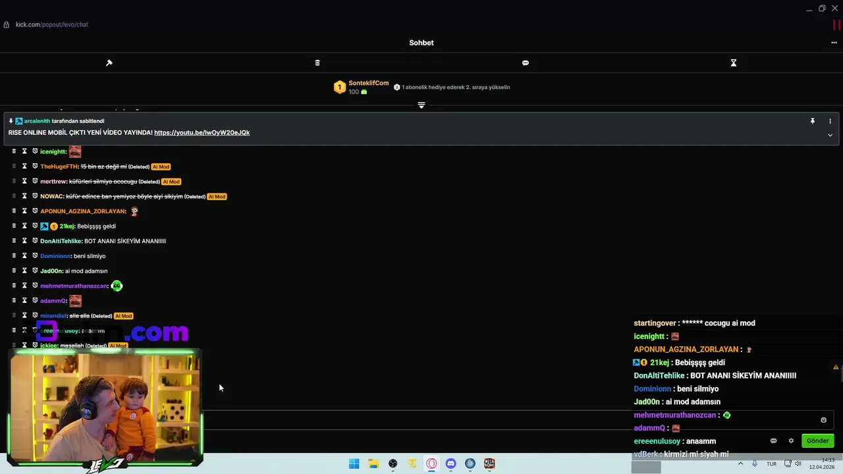Delete the message from icenightt

pyautogui.click(x=14, y=151)
